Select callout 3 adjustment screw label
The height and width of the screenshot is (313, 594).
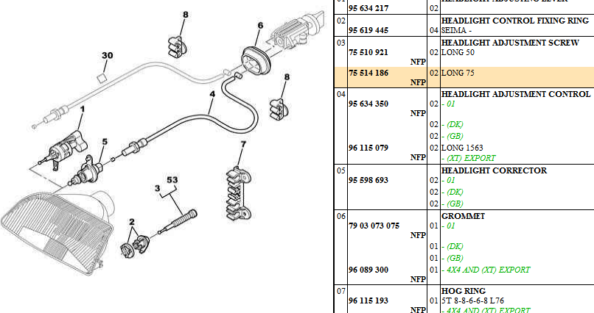tap(157, 189)
